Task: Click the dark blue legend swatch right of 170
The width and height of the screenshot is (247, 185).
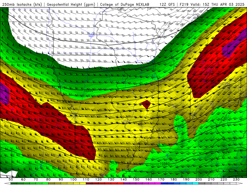Action: (x=164, y=183)
